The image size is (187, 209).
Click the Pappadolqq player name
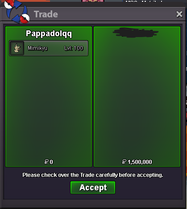(49, 33)
